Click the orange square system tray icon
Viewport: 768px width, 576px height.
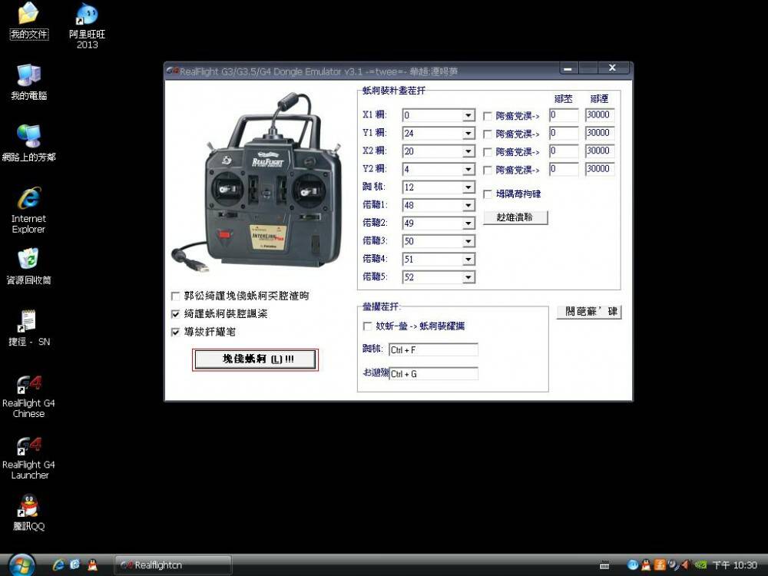point(659,565)
